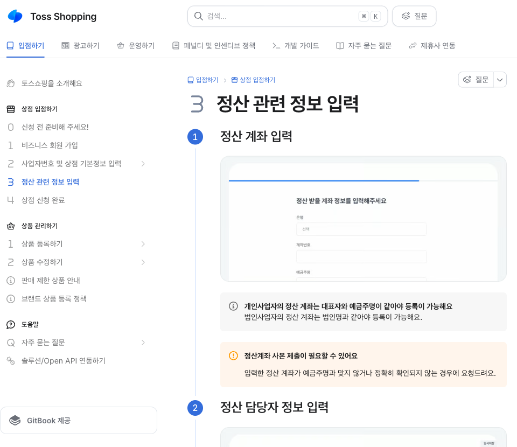Click the breadcrumb 상점 입점하기 store icon
The image size is (517, 447).
234,80
